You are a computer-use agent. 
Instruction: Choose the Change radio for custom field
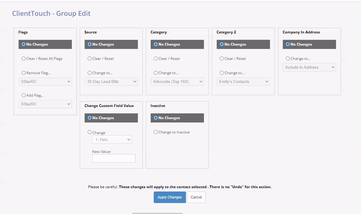pyautogui.click(x=89, y=132)
